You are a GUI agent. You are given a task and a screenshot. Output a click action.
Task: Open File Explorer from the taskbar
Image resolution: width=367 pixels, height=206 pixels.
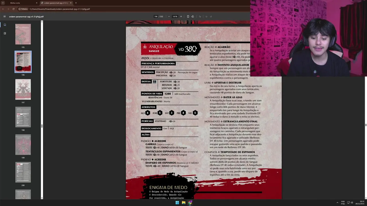pyautogui.click(x=183, y=203)
